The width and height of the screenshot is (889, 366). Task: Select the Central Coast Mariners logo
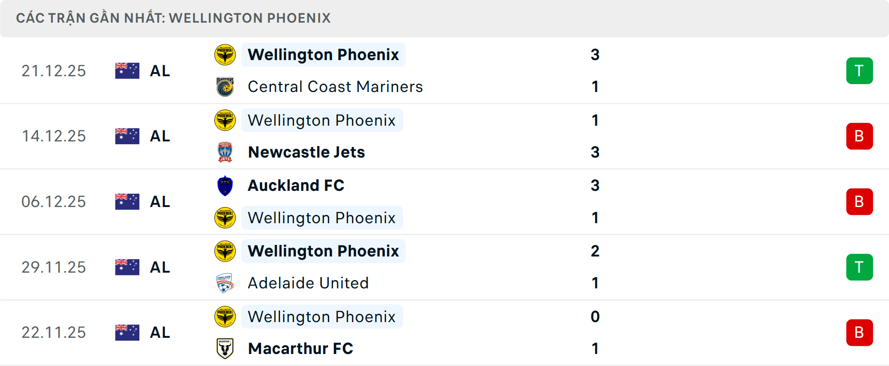pyautogui.click(x=225, y=86)
